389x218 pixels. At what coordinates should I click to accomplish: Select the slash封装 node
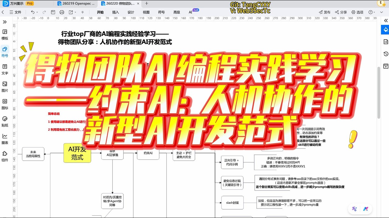coord(232,203)
